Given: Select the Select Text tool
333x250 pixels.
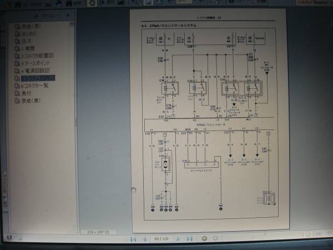Looking at the screenshot, I should (107, 3).
